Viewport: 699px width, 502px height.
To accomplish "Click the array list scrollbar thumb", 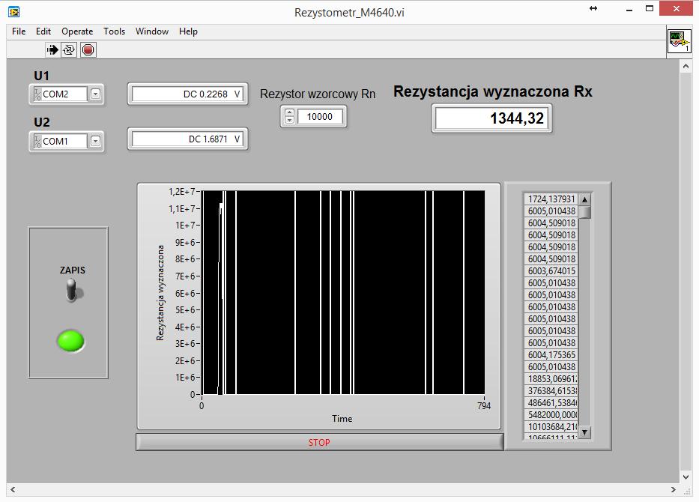I will coord(584,212).
